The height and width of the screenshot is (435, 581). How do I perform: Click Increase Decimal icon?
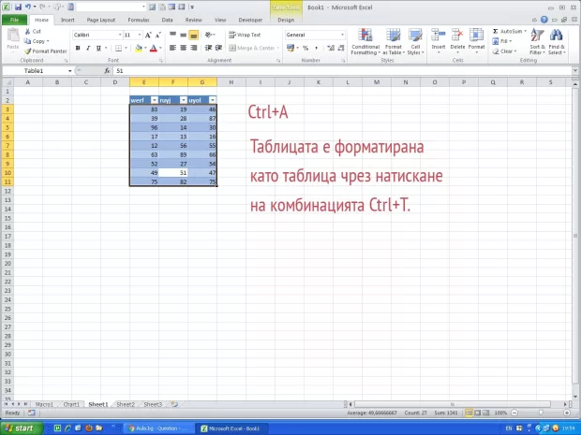pyautogui.click(x=331, y=48)
